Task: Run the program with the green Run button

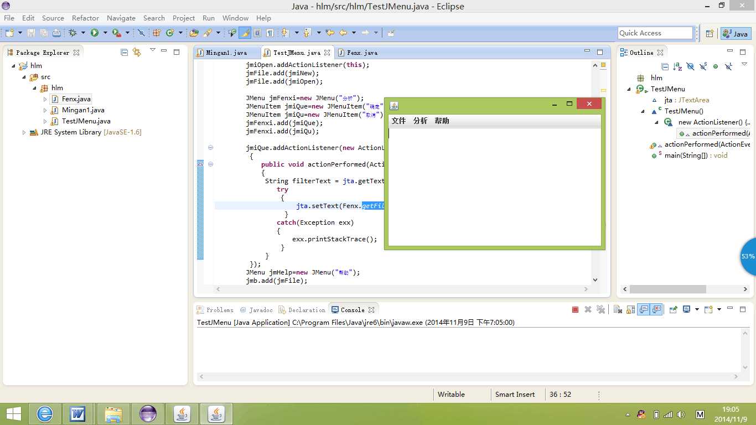Action: (x=95, y=33)
